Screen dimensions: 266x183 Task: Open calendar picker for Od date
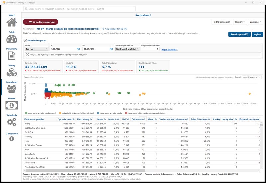coord(78,49)
